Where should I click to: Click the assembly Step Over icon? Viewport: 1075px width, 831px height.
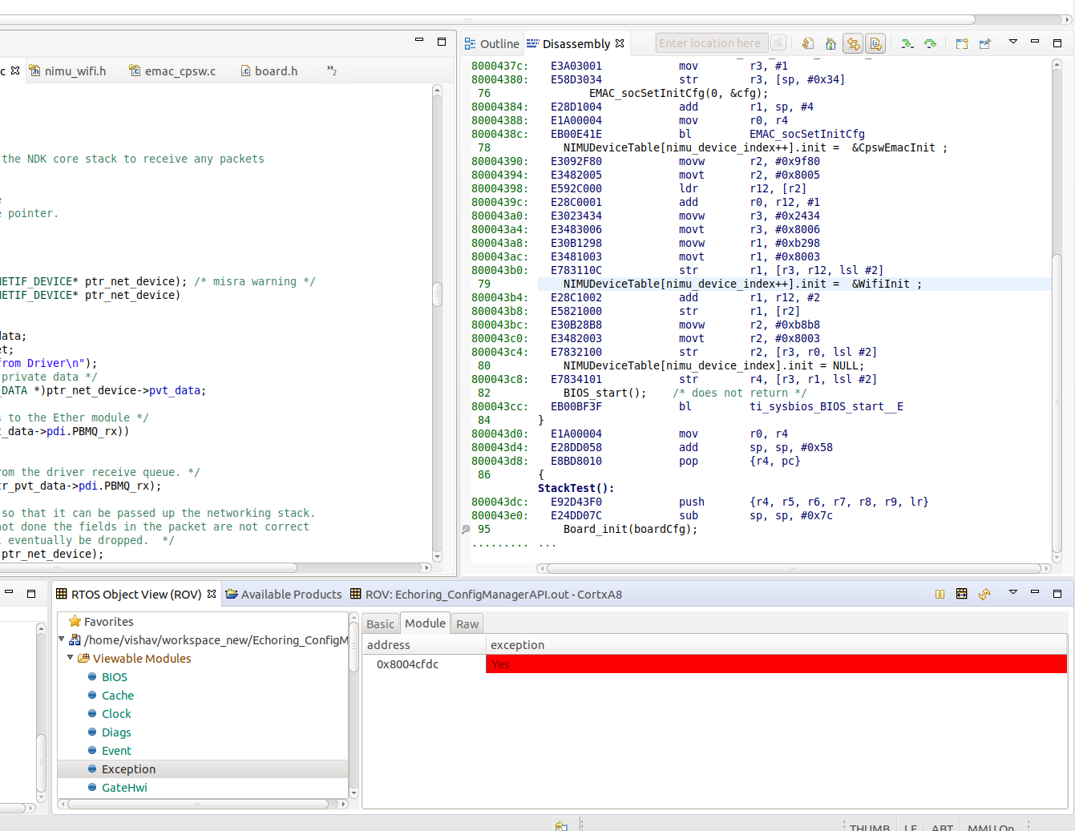tap(930, 44)
